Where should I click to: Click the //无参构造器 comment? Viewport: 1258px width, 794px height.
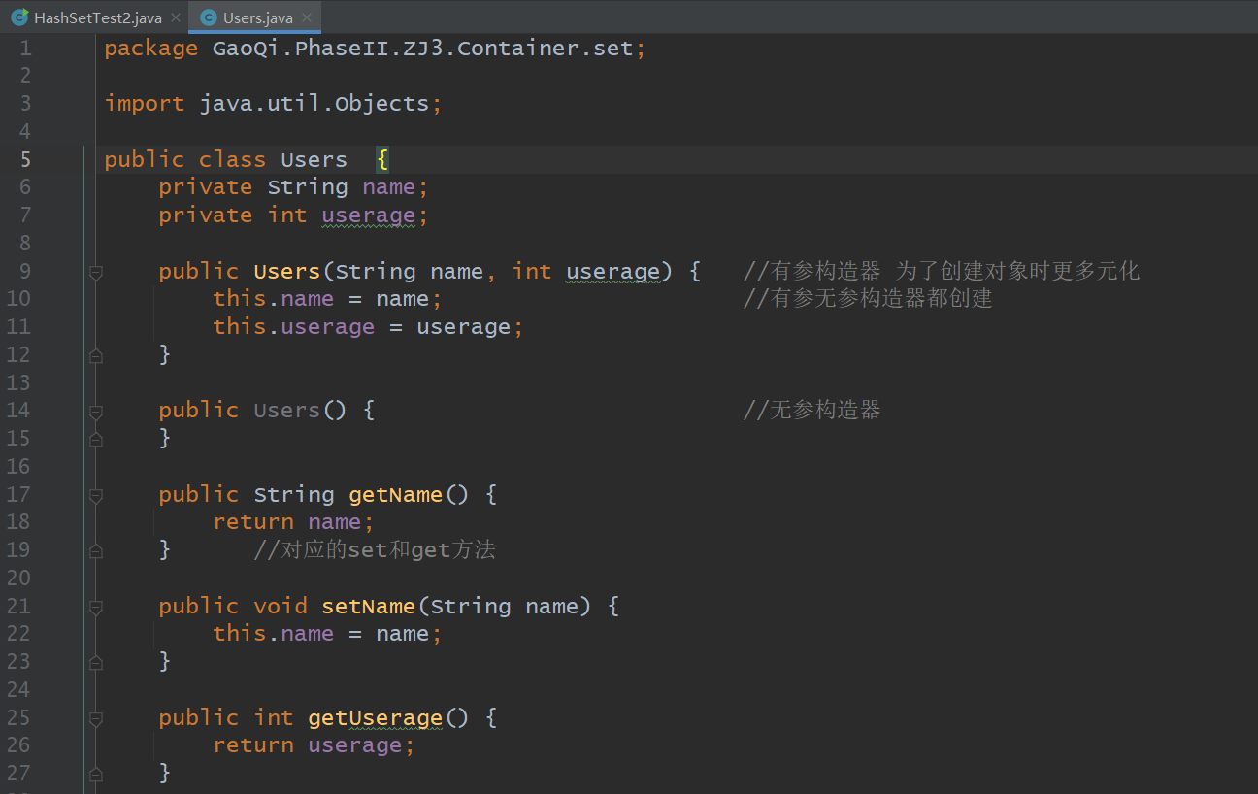pyautogui.click(x=811, y=410)
